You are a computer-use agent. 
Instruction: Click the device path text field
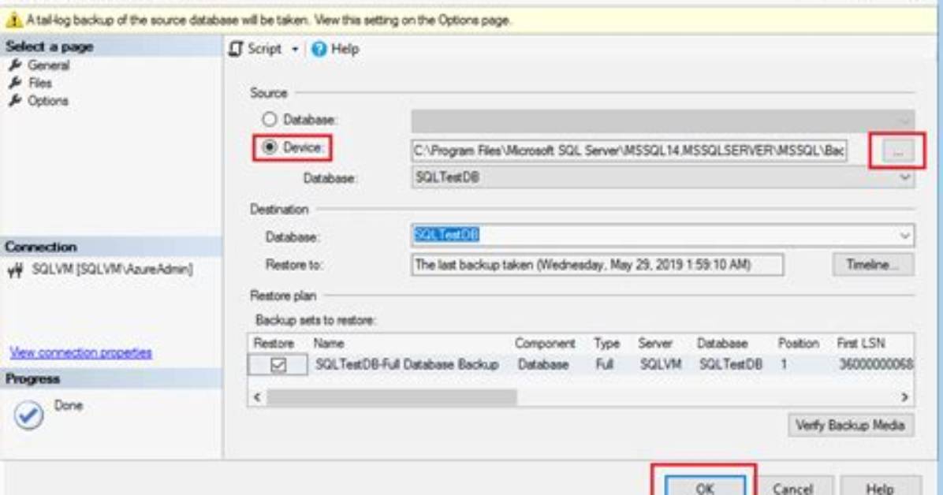[x=629, y=151]
